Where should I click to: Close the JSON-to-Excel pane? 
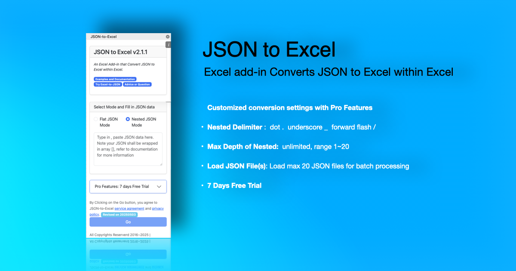point(168,37)
